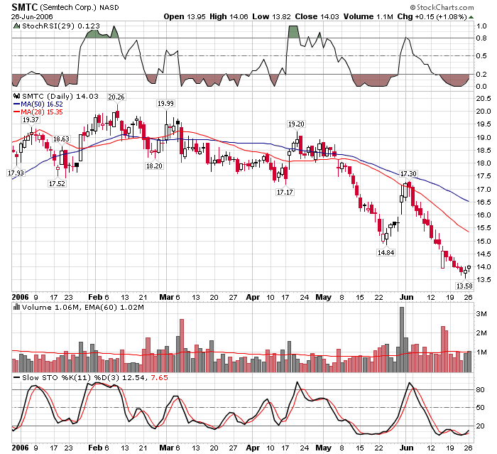Click the triangle icon beside StochRSI(29)
Viewport: 497px width, 454px height.
tap(16, 26)
